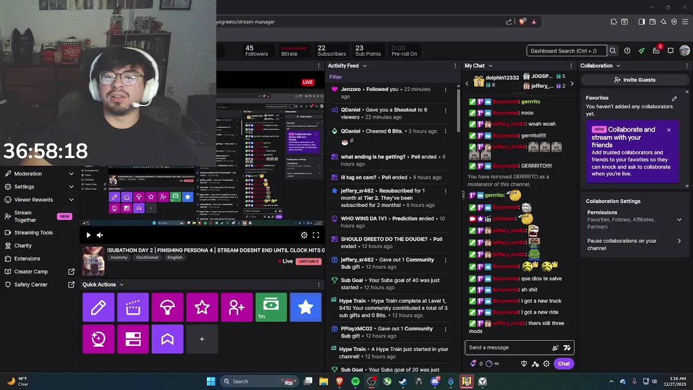Viewport: 693px width, 390px height.
Task: Open the dashboard help question mark icon
Action: pyautogui.click(x=627, y=51)
